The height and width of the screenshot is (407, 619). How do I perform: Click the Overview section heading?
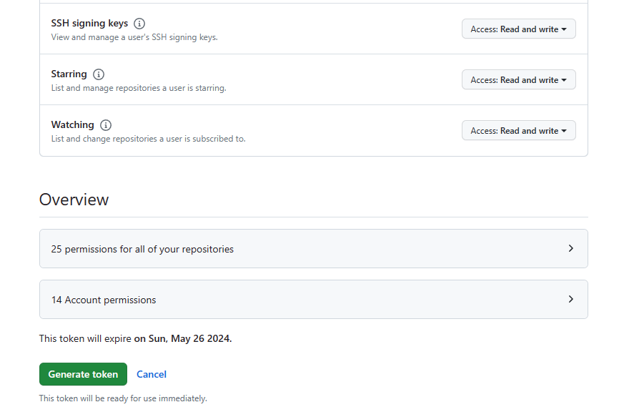click(74, 200)
